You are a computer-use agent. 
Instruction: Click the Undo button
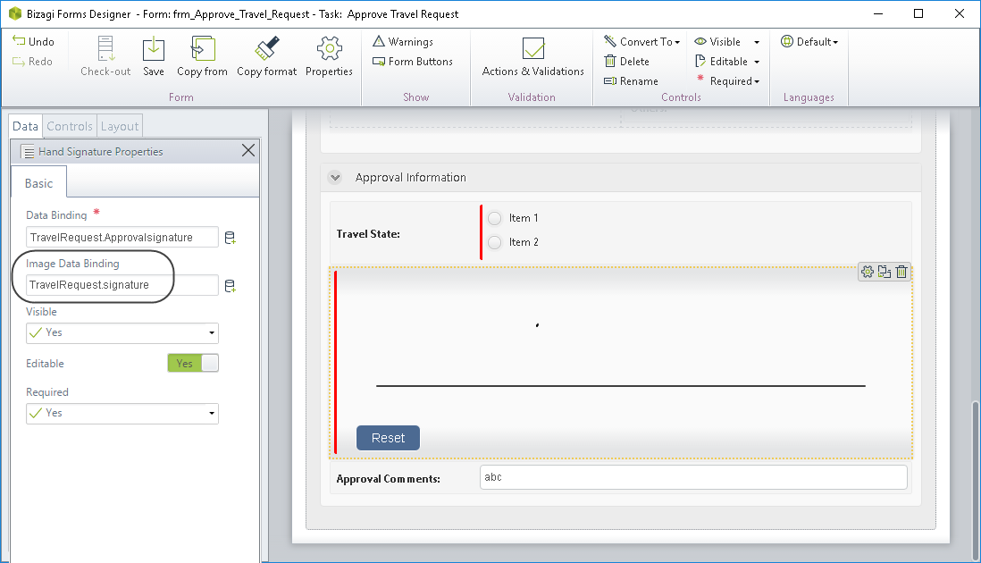coord(34,41)
